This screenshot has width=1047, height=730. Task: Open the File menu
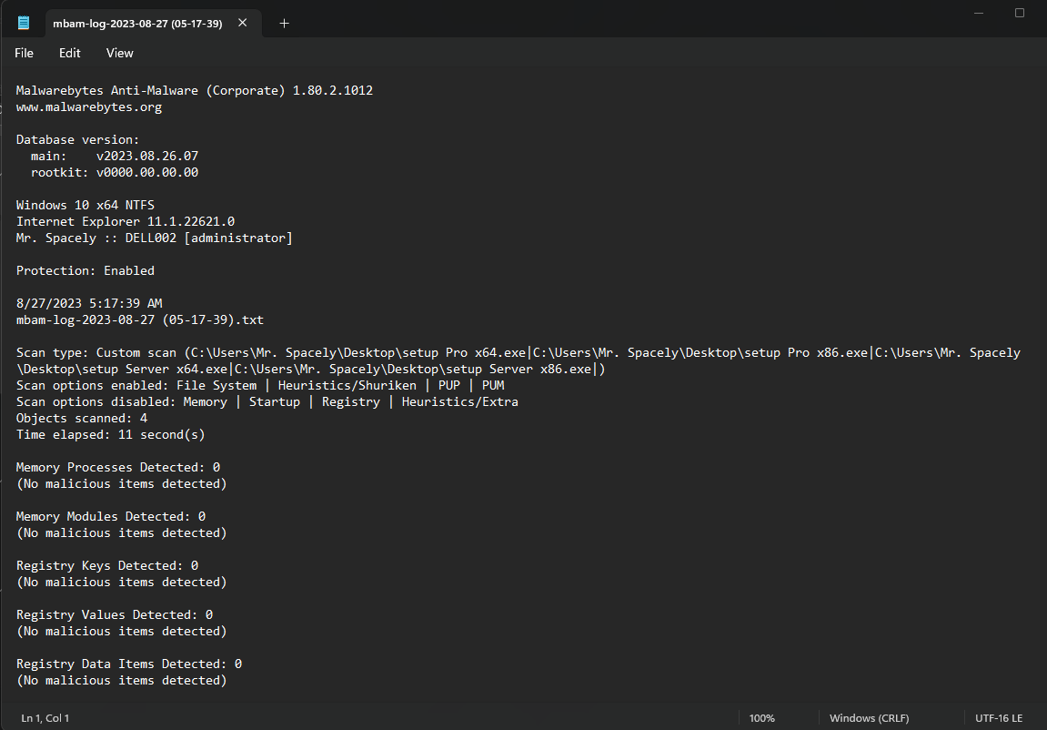(x=24, y=53)
